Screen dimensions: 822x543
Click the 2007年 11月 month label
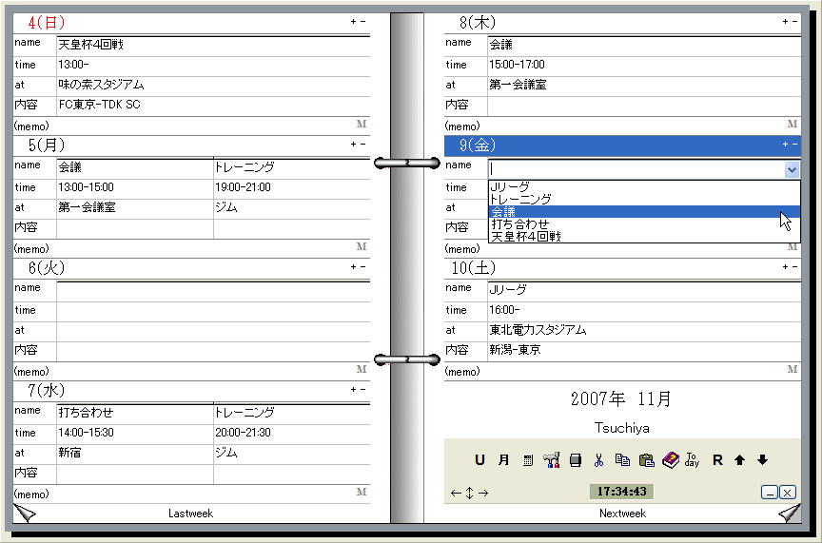(x=622, y=399)
